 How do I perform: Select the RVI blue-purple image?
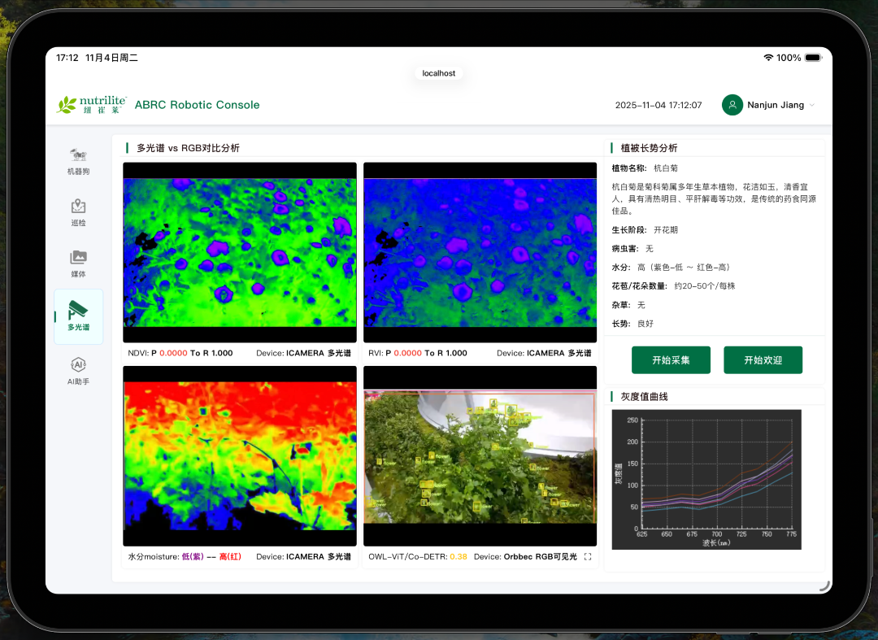point(480,252)
